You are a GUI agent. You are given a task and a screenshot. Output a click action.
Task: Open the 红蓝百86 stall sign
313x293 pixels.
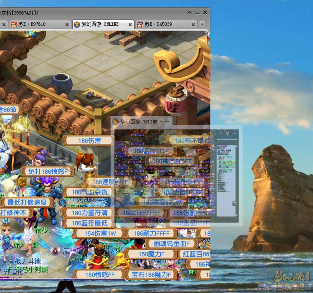194,254
